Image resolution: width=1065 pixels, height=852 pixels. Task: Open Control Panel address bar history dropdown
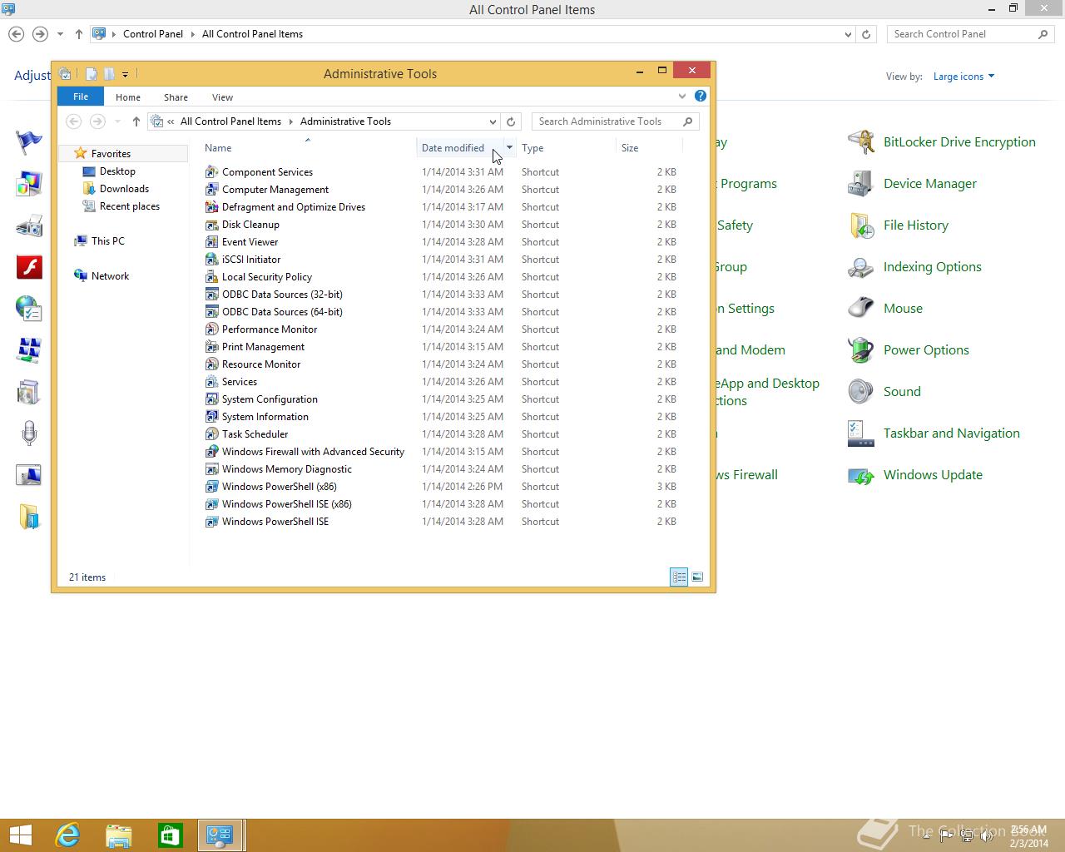848,34
